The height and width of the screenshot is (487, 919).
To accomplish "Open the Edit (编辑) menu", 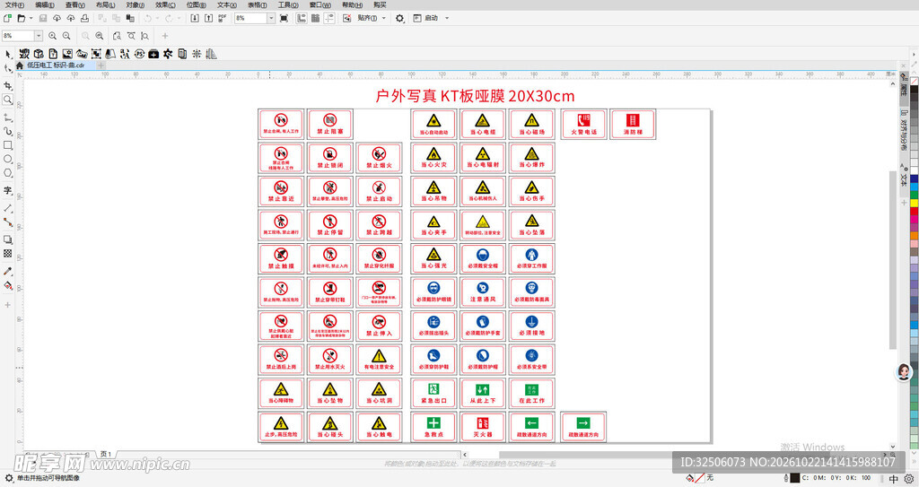I will [x=45, y=4].
